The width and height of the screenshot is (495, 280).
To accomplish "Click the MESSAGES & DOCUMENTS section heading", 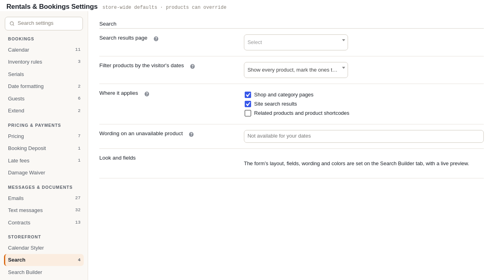I will pyautogui.click(x=40, y=187).
